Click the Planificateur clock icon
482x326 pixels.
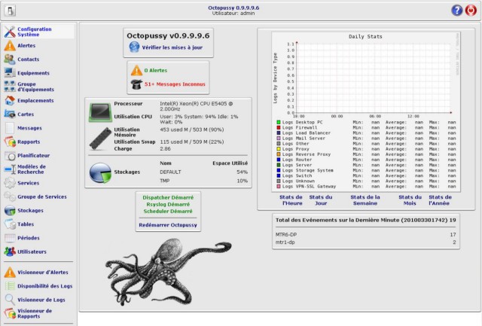[x=9, y=155]
